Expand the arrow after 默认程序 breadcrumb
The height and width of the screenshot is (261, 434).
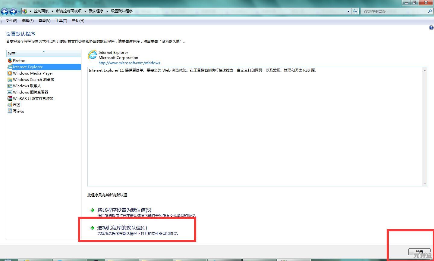(107, 11)
